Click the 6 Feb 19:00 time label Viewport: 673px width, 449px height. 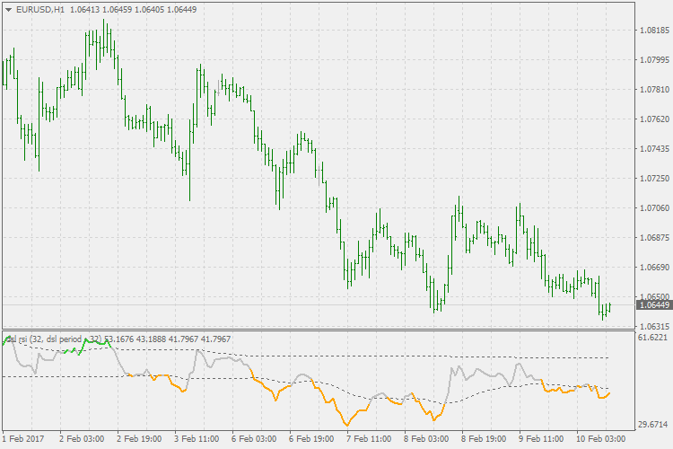pos(311,439)
